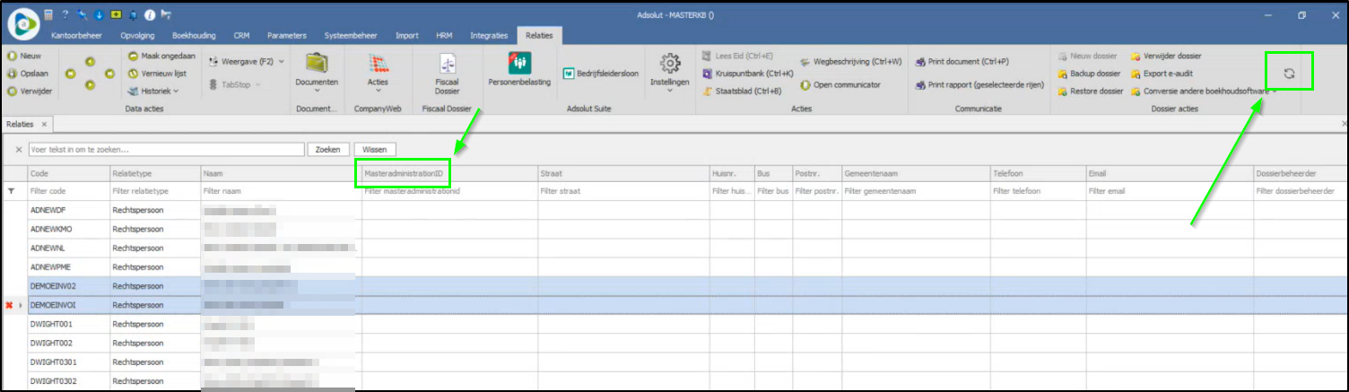Click the info icon in title bar
This screenshot has width=1349, height=392.
[x=150, y=15]
